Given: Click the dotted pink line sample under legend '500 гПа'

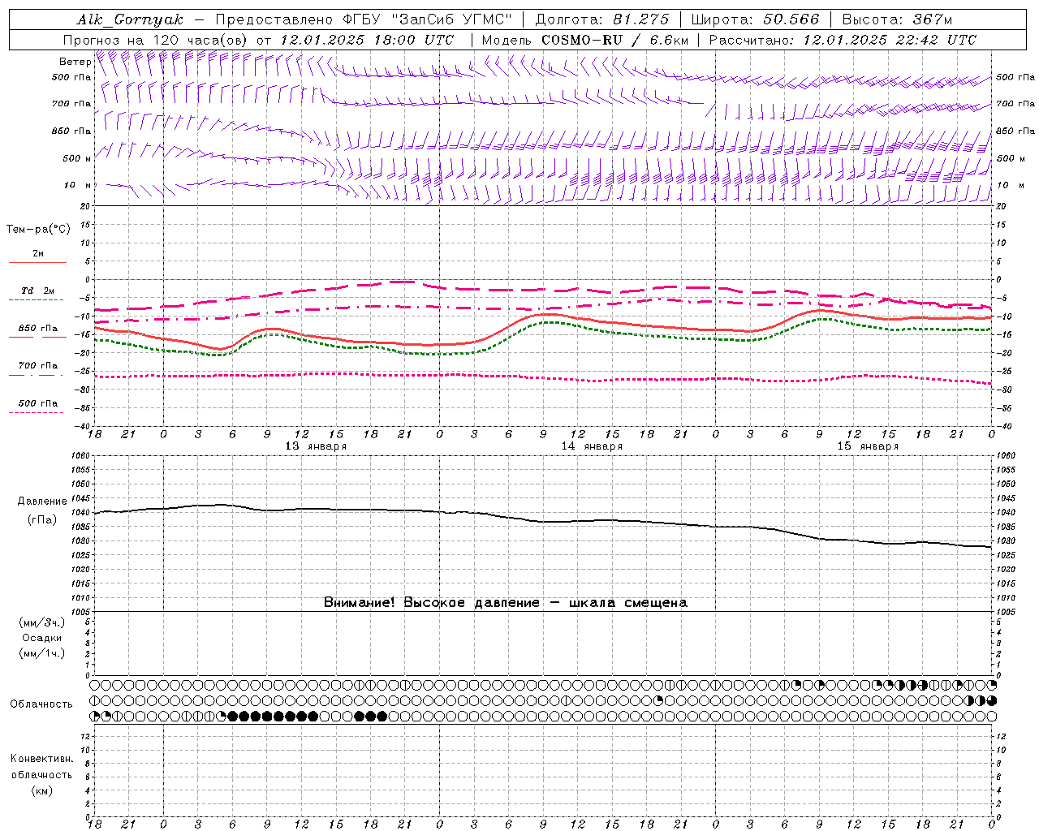Looking at the screenshot, I should [36, 412].
